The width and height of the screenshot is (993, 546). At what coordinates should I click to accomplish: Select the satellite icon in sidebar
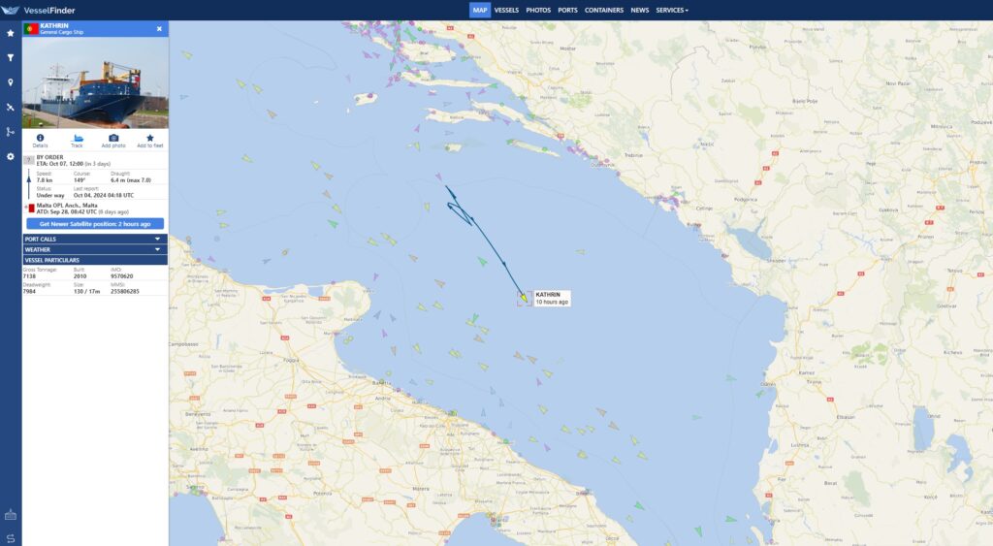10,107
